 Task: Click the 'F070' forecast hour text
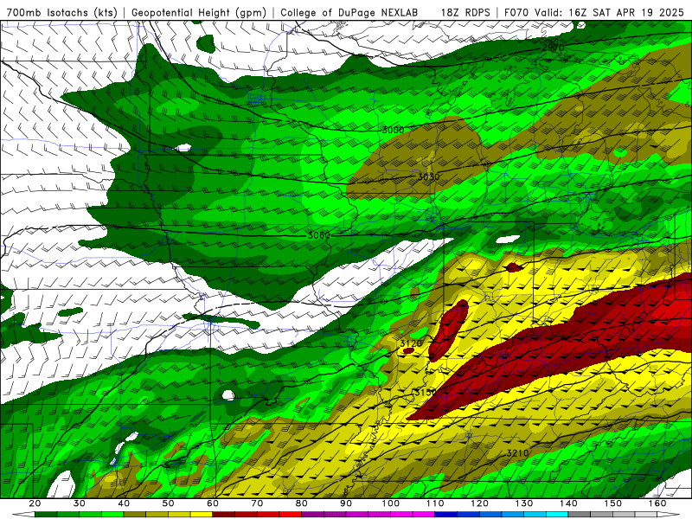coord(516,12)
